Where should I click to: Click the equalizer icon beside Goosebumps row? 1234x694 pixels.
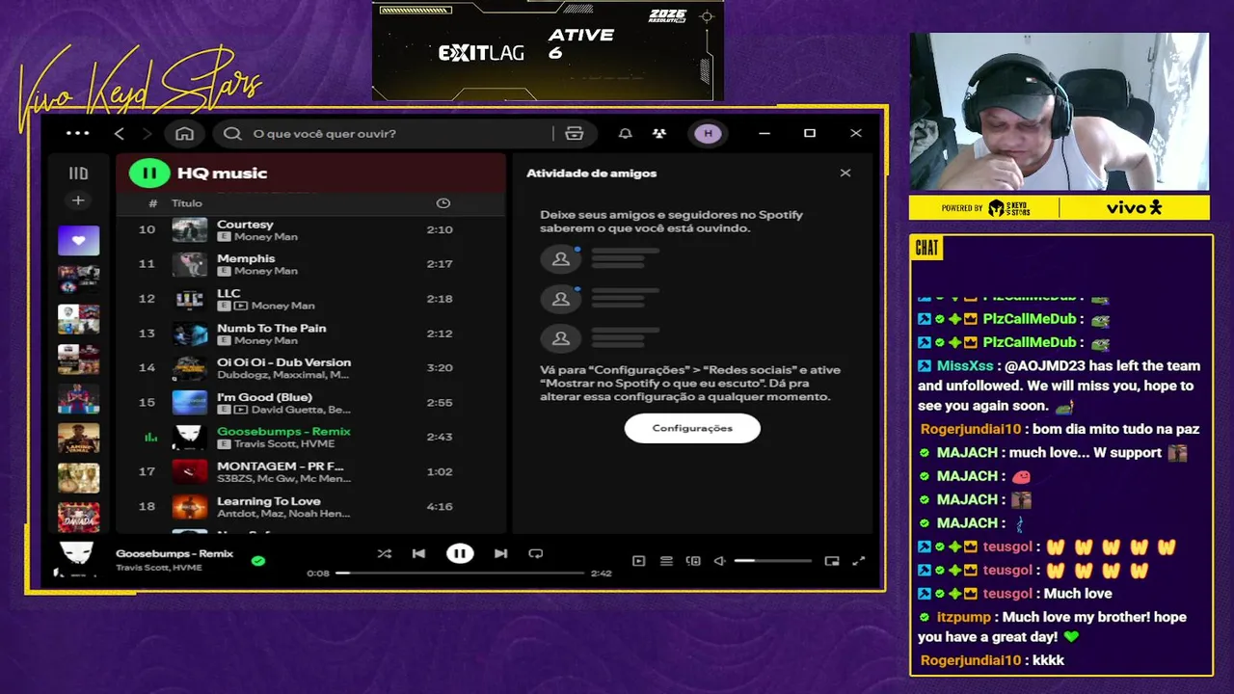tap(150, 438)
